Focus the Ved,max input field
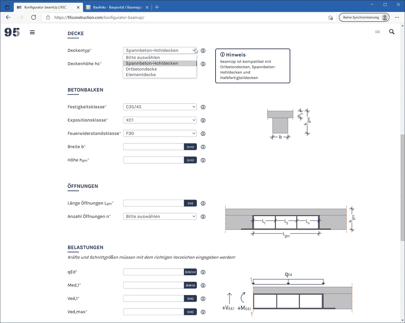Image resolution: width=405 pixels, height=323 pixels. click(153, 312)
